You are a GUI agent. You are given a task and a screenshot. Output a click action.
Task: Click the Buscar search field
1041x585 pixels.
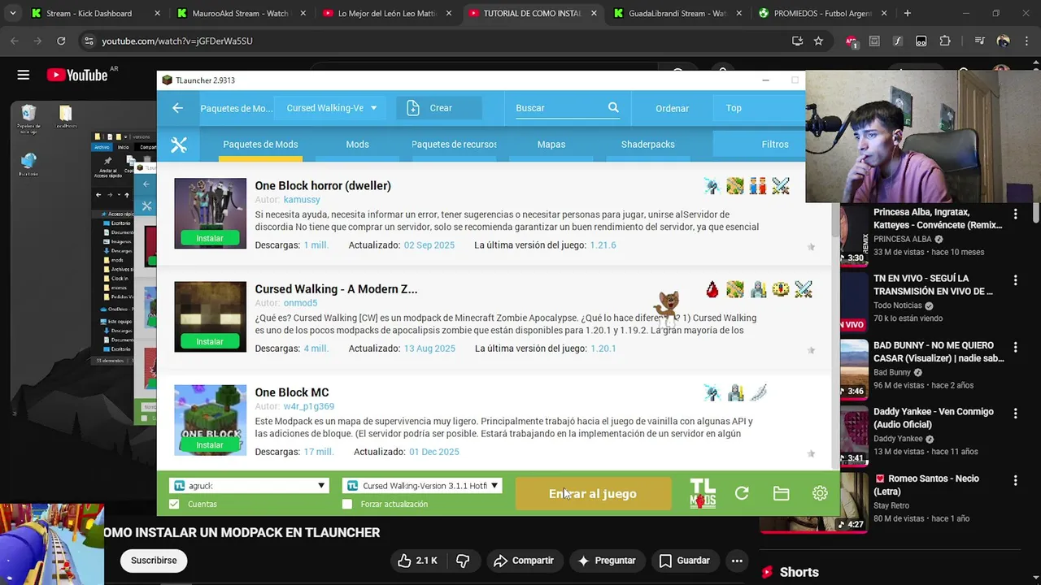(560, 108)
